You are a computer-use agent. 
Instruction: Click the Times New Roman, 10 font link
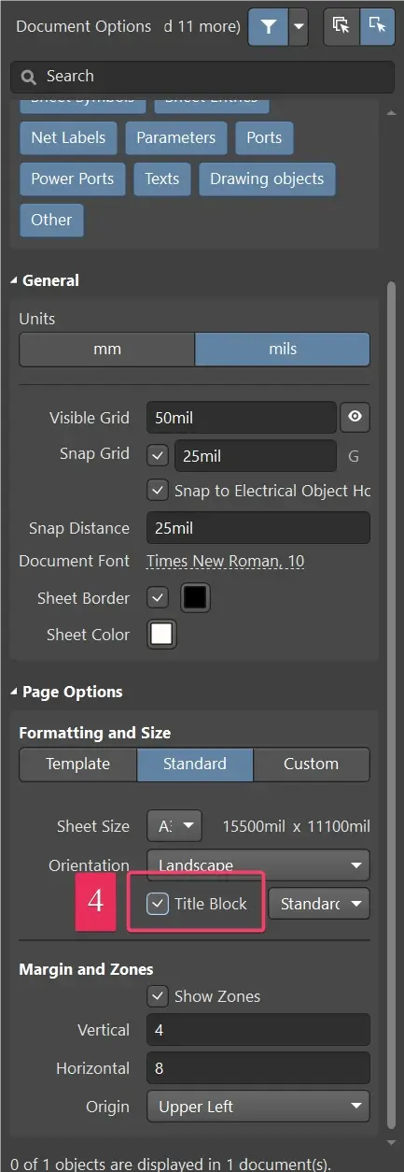coord(225,562)
